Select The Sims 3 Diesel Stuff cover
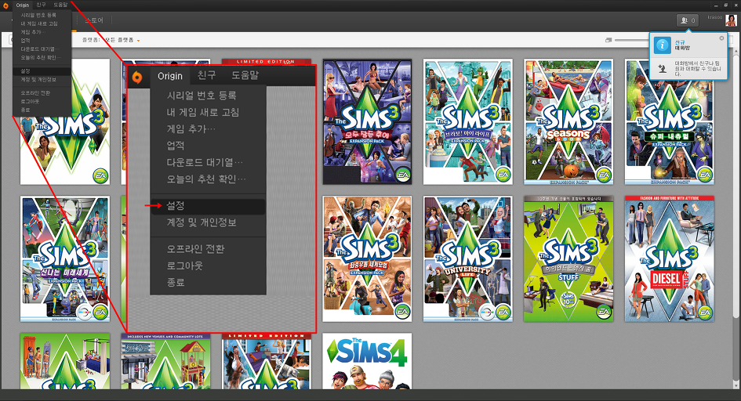 [x=669, y=259]
